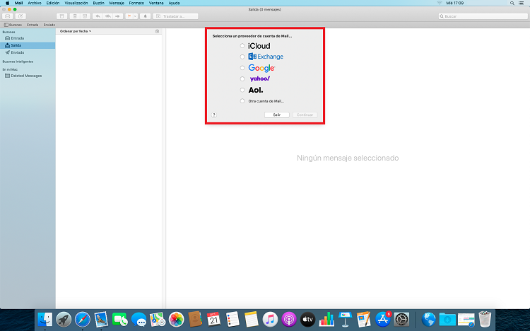Open Messages from the Dock
This screenshot has width=530, height=331.
(x=139, y=319)
